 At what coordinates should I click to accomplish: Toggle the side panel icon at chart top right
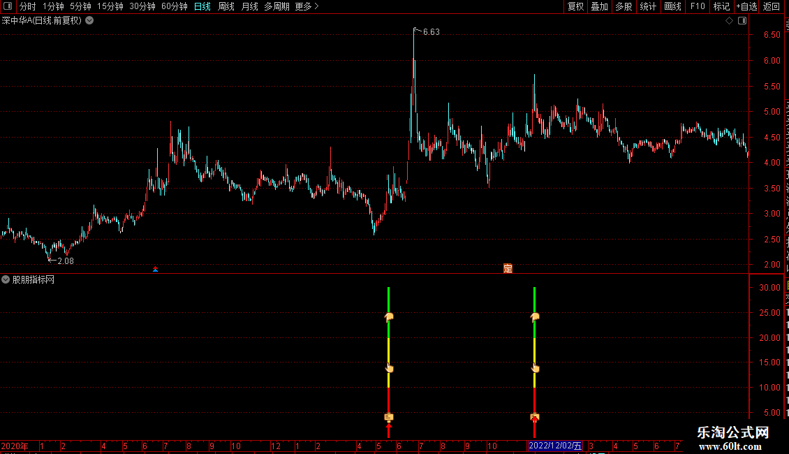pyautogui.click(x=742, y=20)
